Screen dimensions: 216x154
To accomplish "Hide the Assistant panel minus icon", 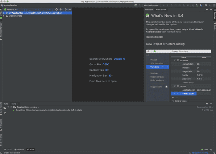I will (x=211, y=10).
